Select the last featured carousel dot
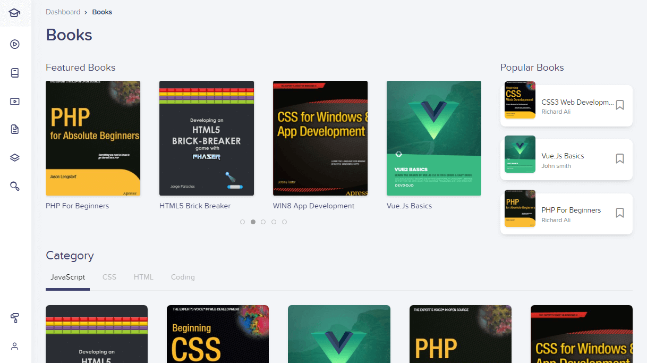The width and height of the screenshot is (647, 363). (x=285, y=222)
